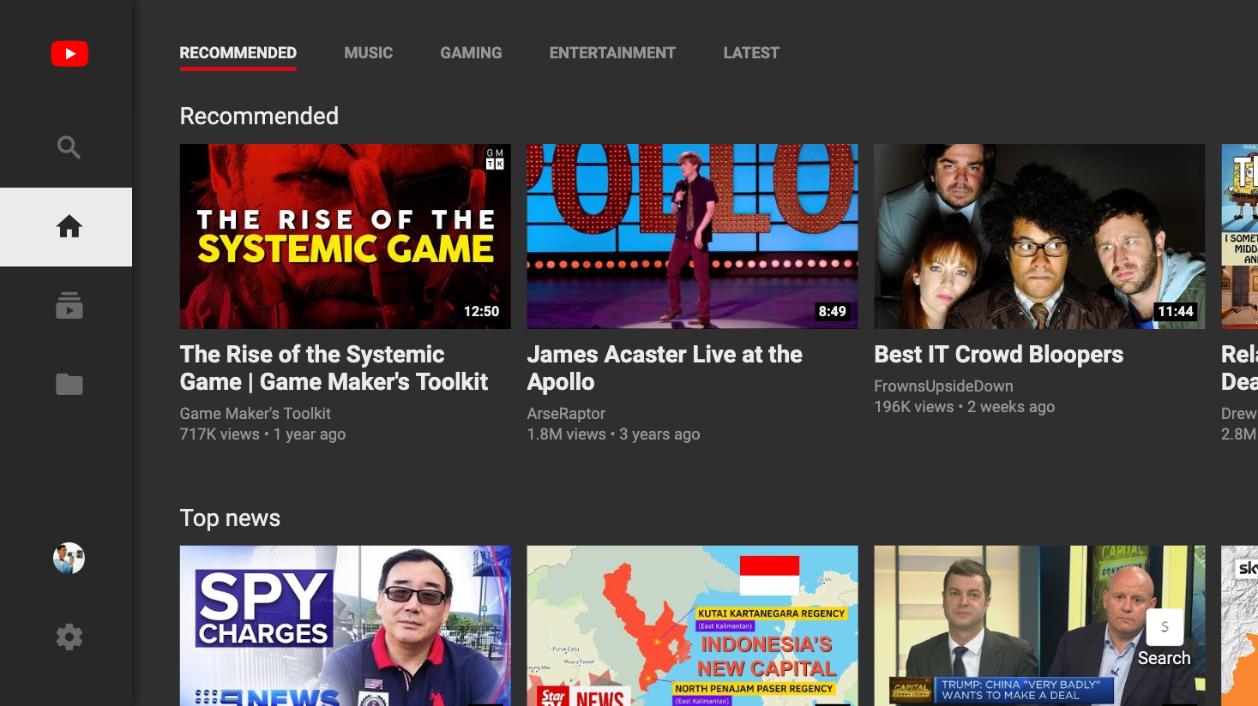Select the RECOMMENDED tab
Image resolution: width=1258 pixels, height=706 pixels.
pyautogui.click(x=238, y=52)
